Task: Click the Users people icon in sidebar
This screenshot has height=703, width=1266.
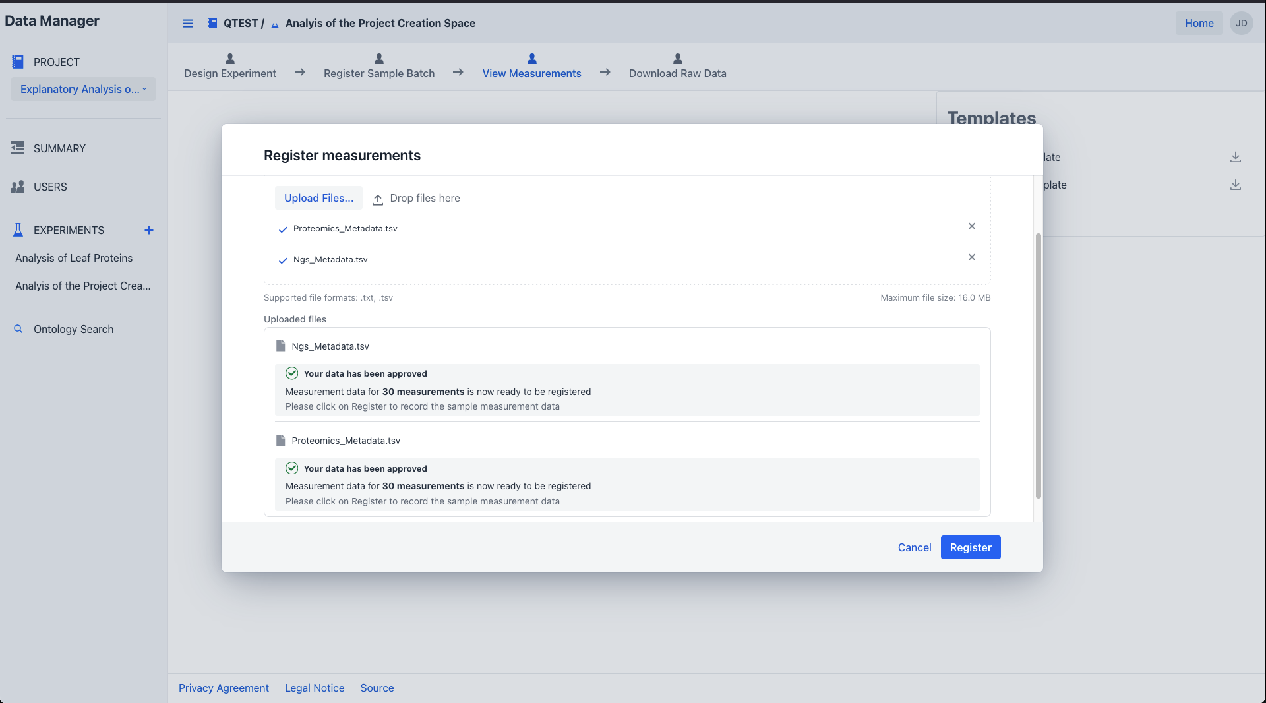Action: click(x=18, y=187)
